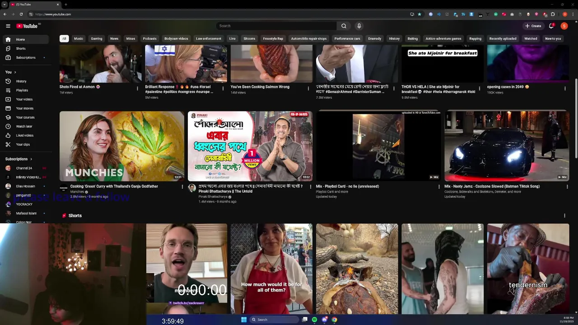Select the All filter chip
Viewport: 578px width, 325px height.
click(64, 39)
